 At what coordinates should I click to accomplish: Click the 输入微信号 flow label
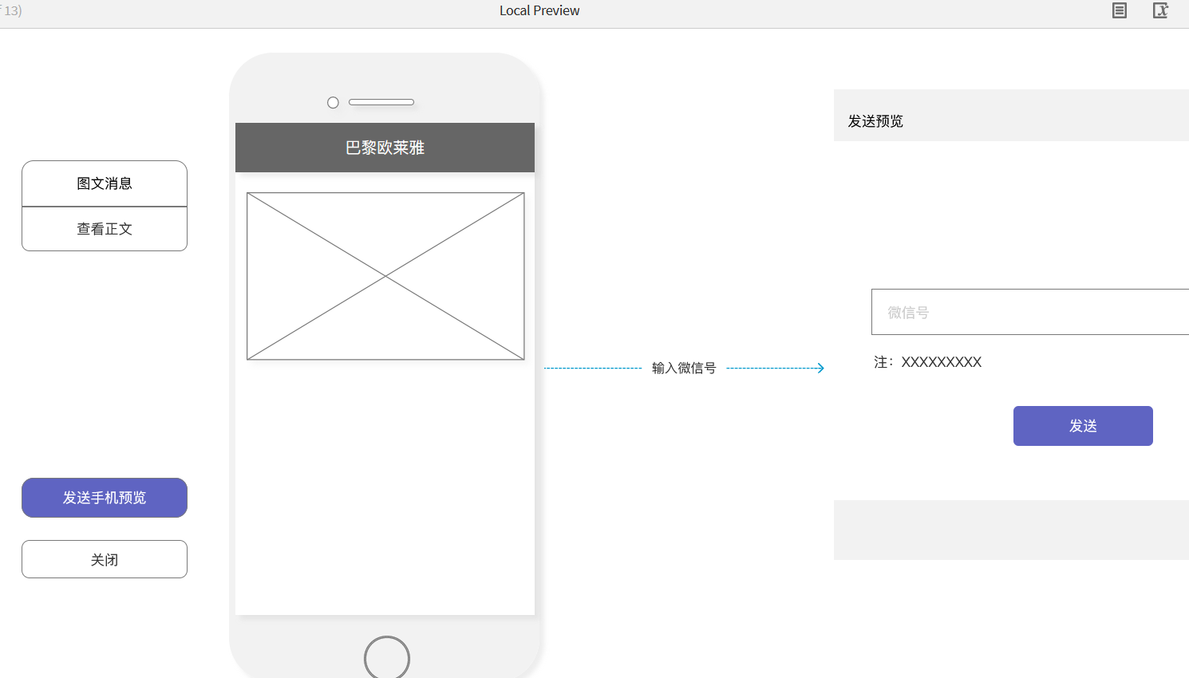point(684,368)
